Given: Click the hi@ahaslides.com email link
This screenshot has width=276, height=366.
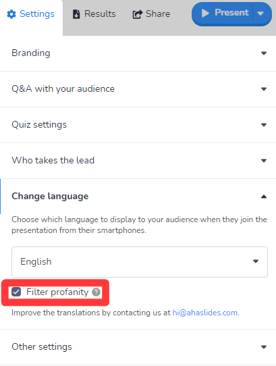Looking at the screenshot, I should coord(205,313).
